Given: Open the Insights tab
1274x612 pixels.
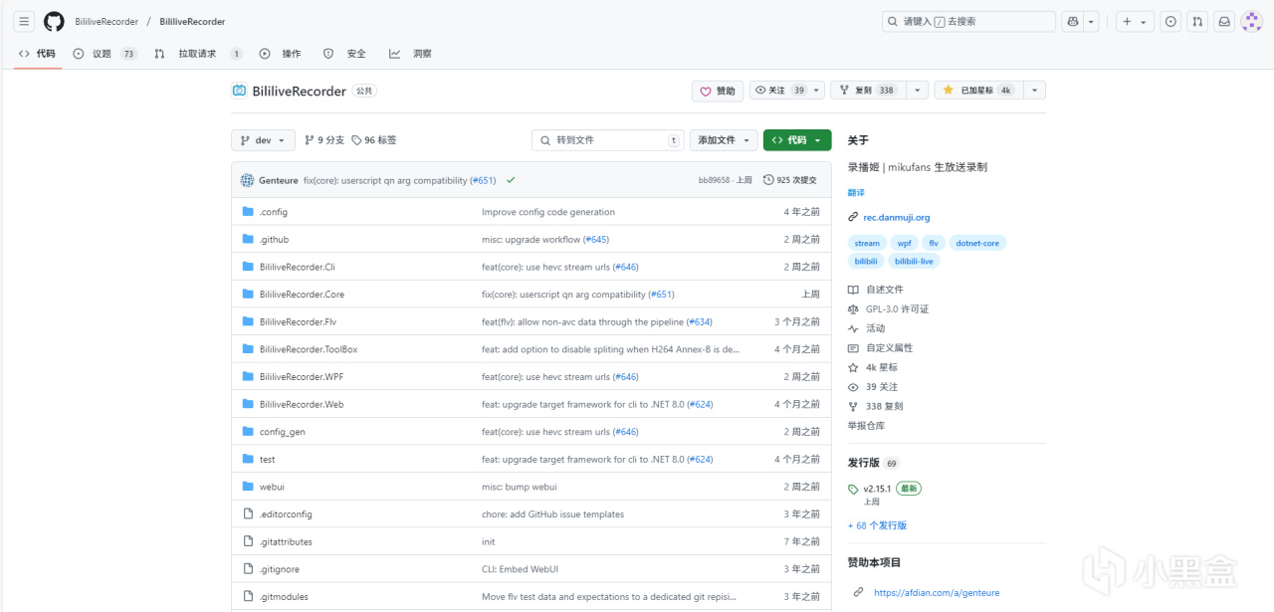Looking at the screenshot, I should tap(410, 54).
